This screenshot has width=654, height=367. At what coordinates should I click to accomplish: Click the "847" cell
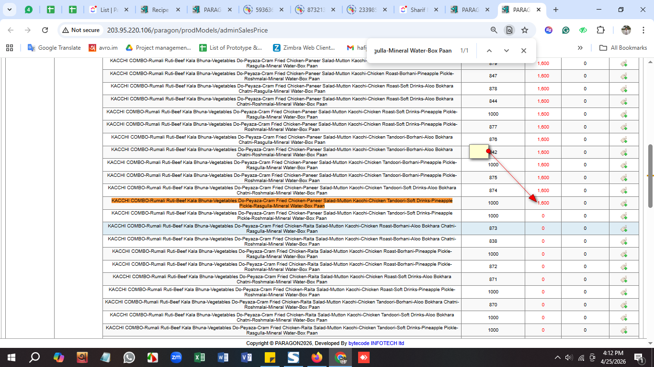point(493,76)
